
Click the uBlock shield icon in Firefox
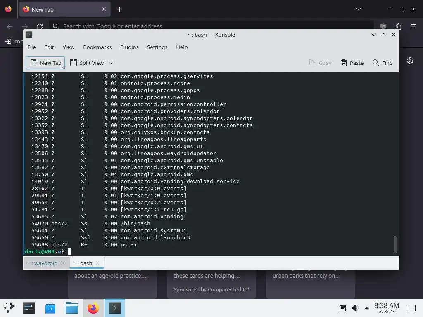coord(383,26)
